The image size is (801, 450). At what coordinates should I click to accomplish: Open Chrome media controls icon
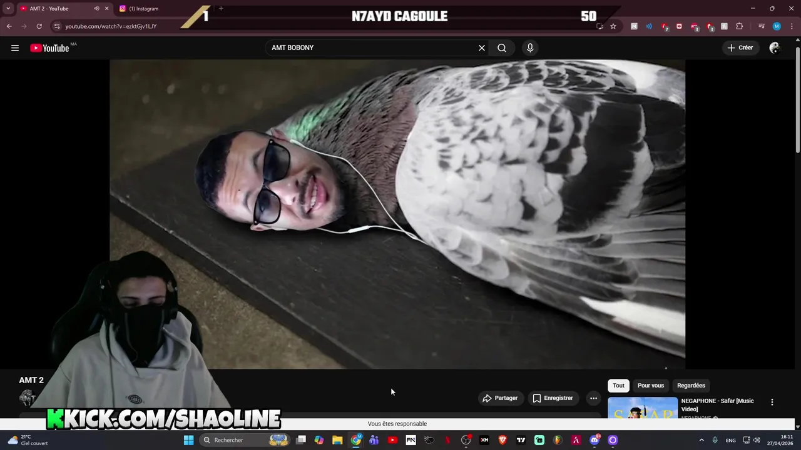pos(762,26)
